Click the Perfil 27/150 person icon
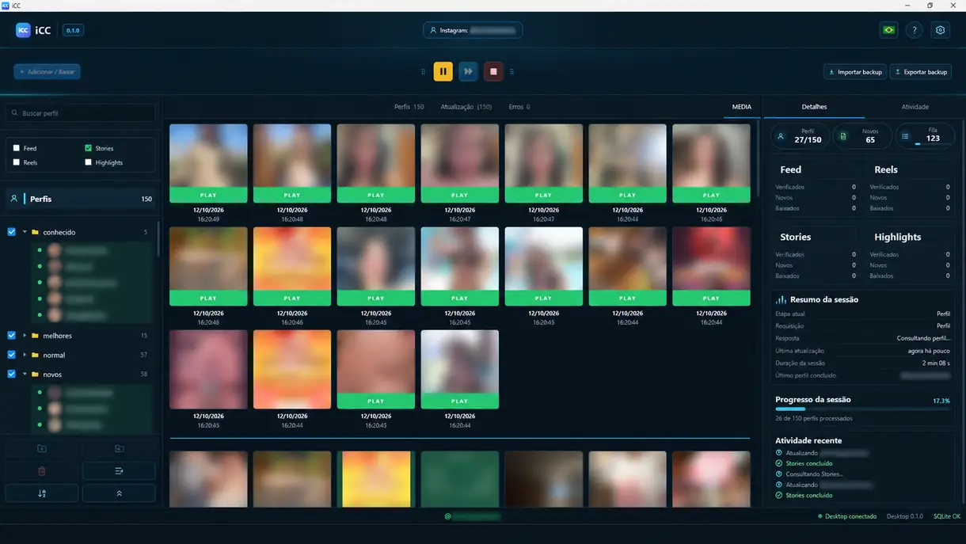The width and height of the screenshot is (966, 544). 781,136
